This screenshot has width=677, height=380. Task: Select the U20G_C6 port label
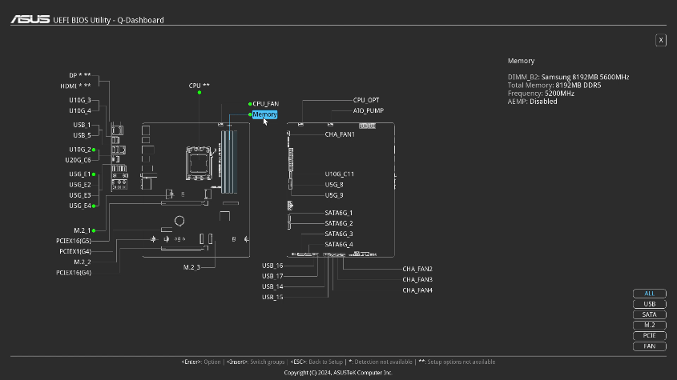[78, 160]
